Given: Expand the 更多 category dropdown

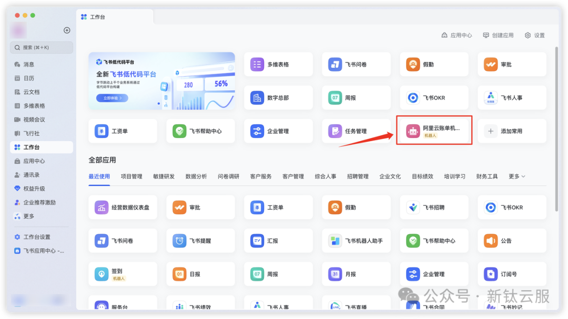Looking at the screenshot, I should click(x=517, y=176).
